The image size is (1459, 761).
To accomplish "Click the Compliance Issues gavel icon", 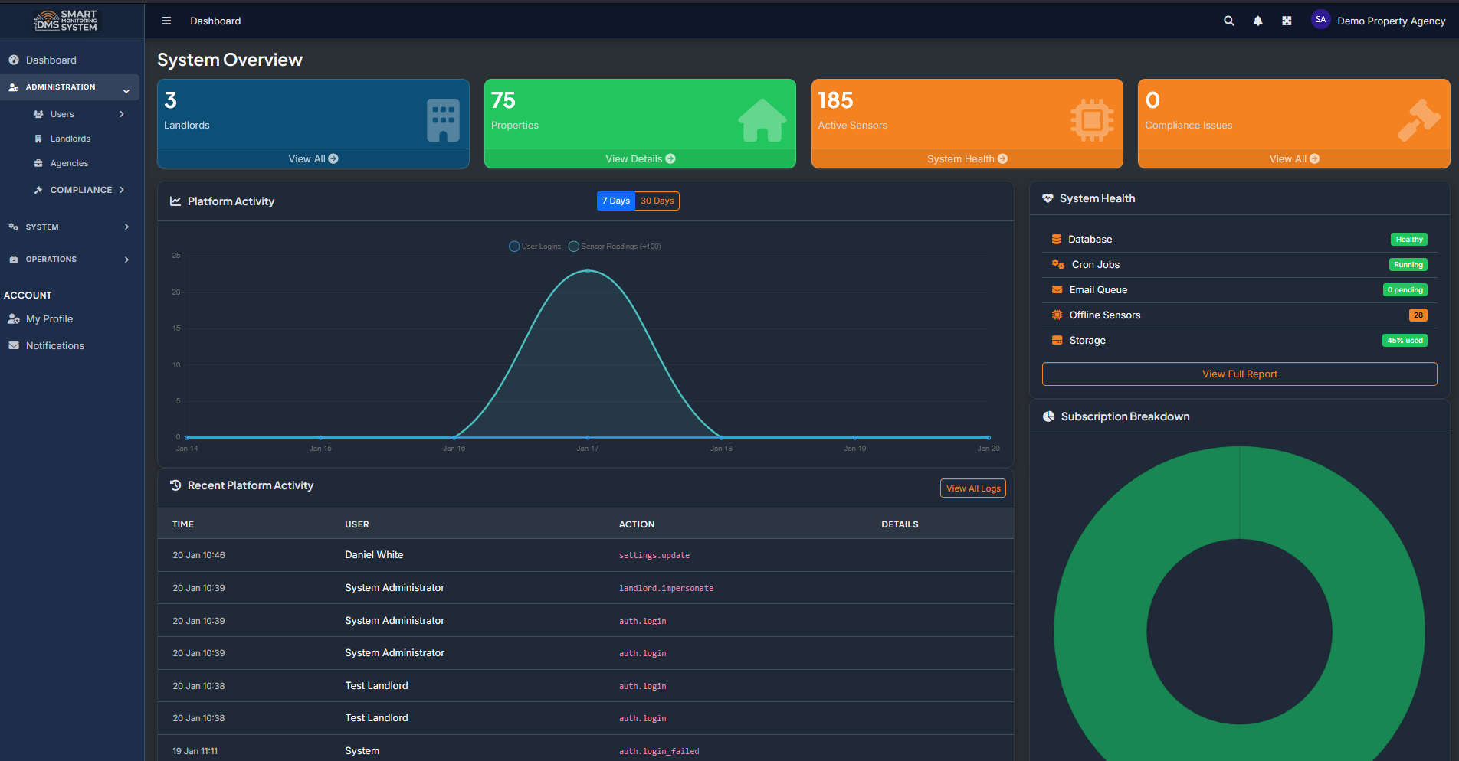I will click(x=1418, y=120).
